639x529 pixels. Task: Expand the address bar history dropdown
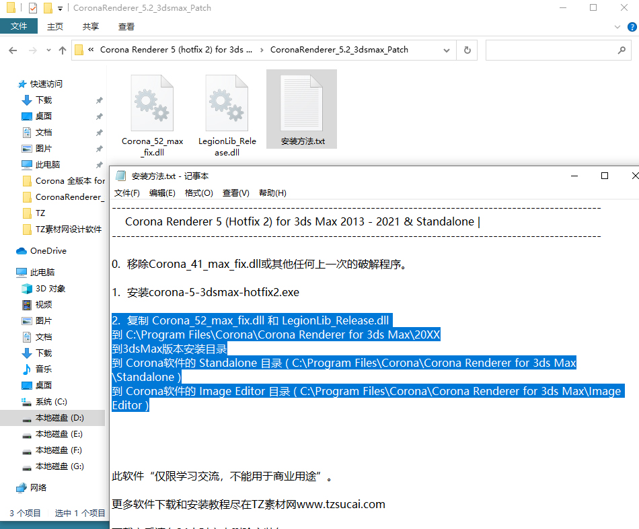click(x=447, y=50)
